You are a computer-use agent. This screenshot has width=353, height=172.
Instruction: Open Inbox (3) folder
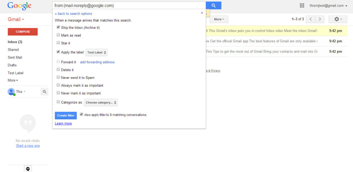15,42
